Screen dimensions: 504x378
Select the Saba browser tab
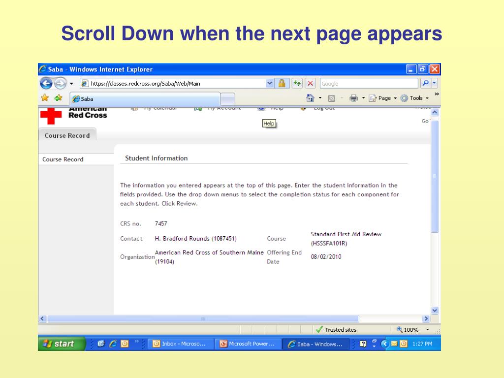point(145,99)
